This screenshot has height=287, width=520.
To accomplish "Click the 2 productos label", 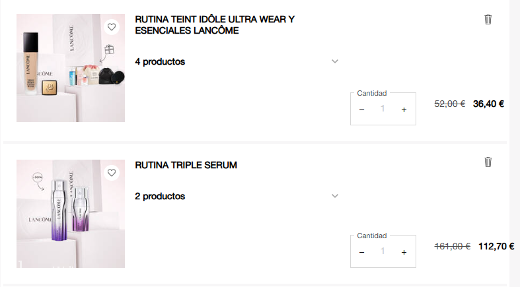I will (x=160, y=196).
